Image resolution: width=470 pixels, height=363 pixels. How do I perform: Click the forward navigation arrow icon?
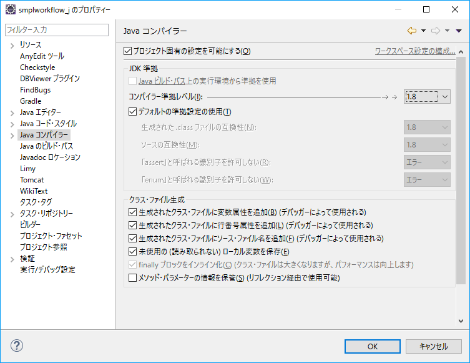436,31
